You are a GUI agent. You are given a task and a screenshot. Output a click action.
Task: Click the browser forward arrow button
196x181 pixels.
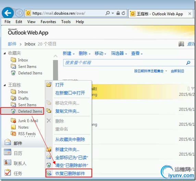(19, 13)
